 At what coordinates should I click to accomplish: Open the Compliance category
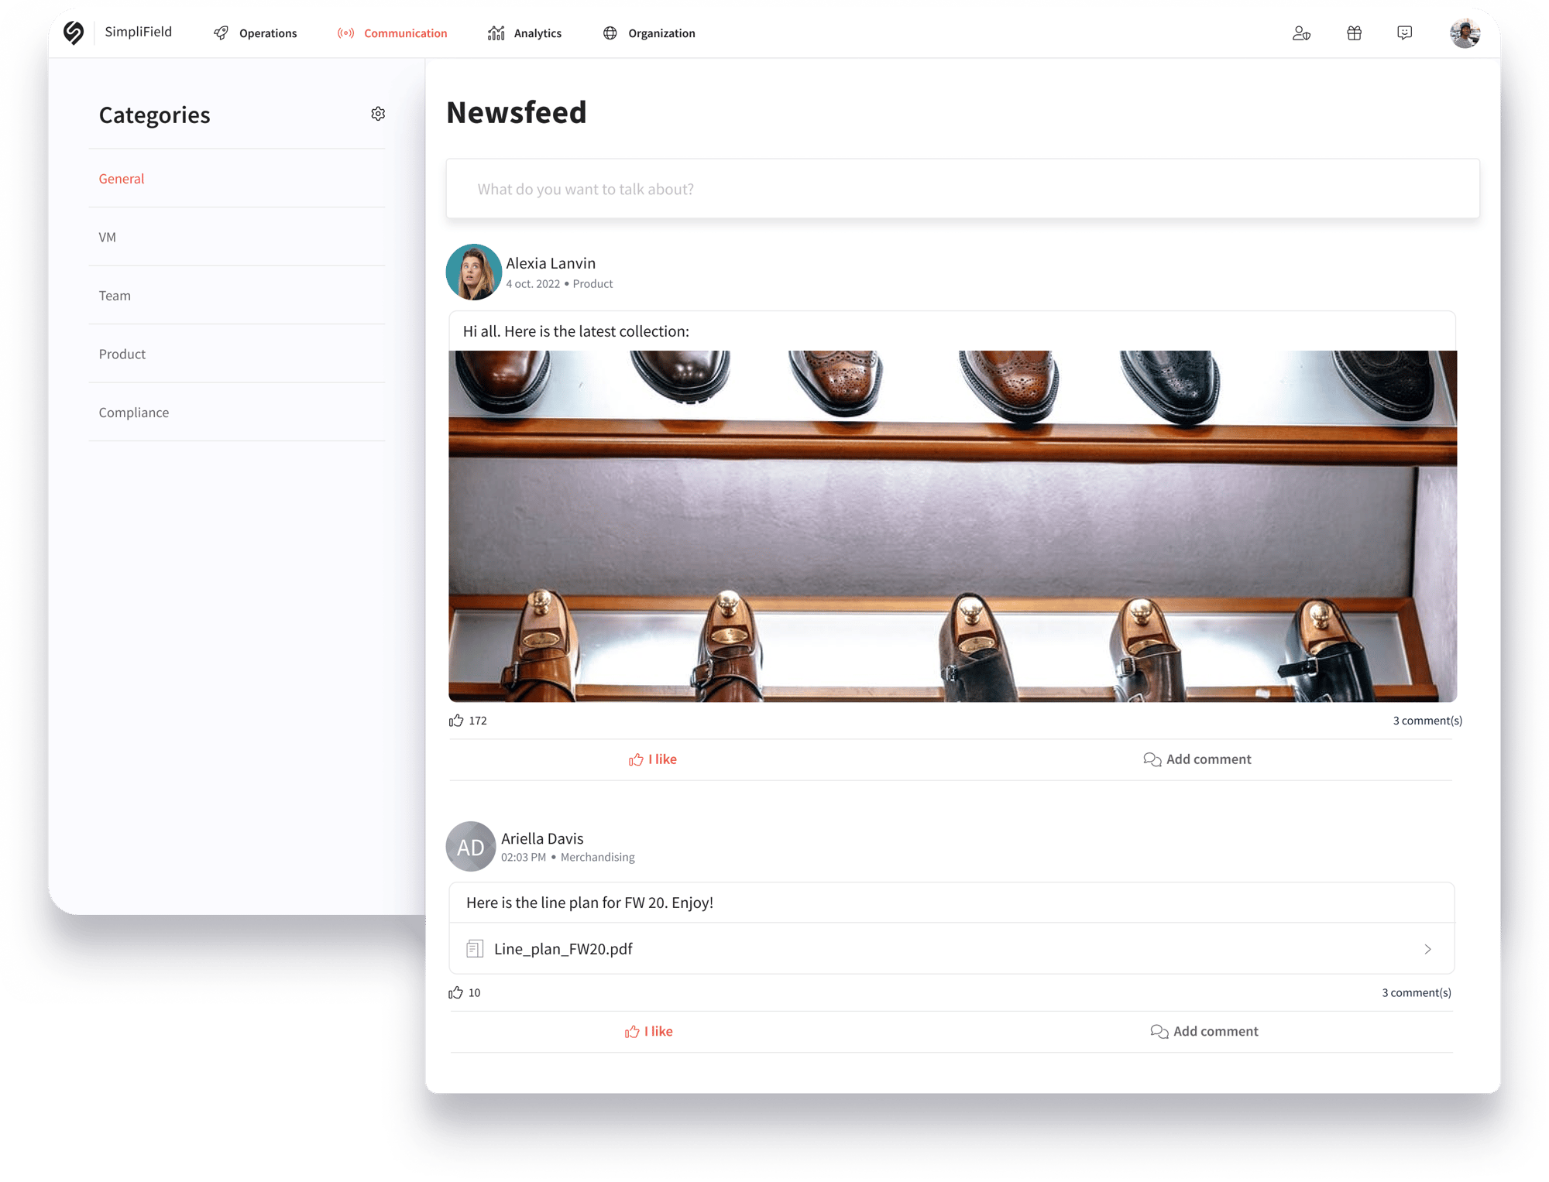[x=133, y=411]
